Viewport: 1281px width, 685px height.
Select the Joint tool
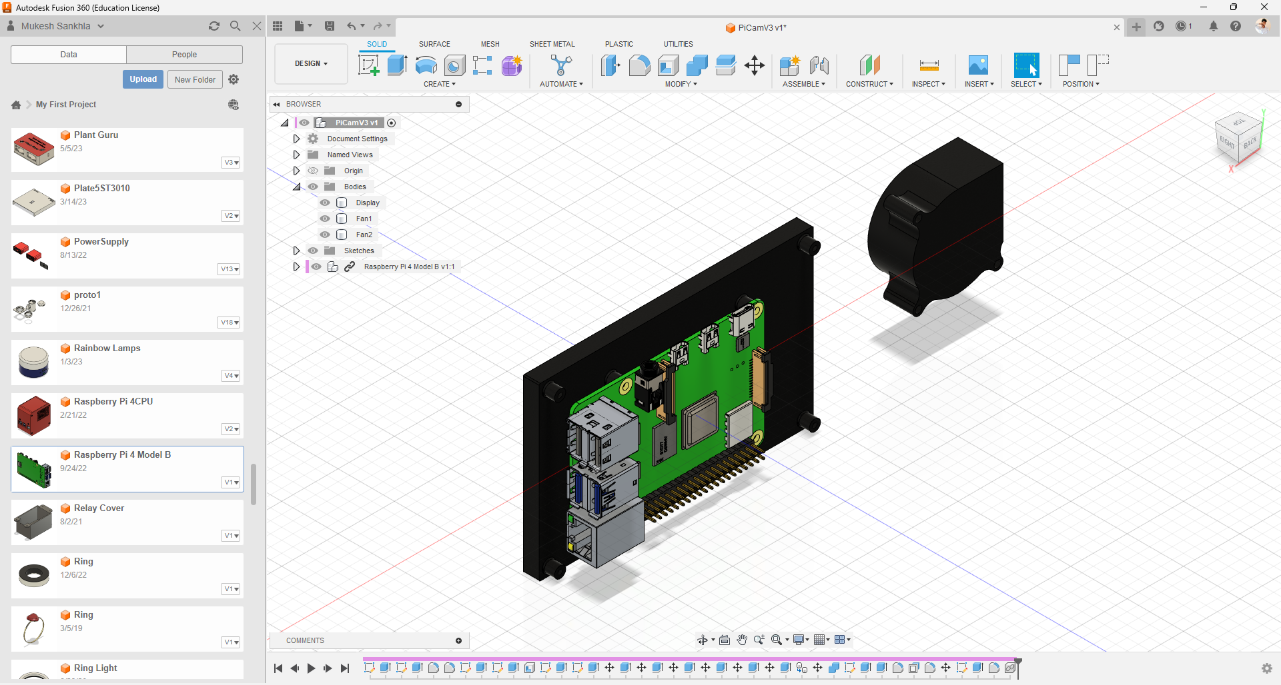[819, 65]
